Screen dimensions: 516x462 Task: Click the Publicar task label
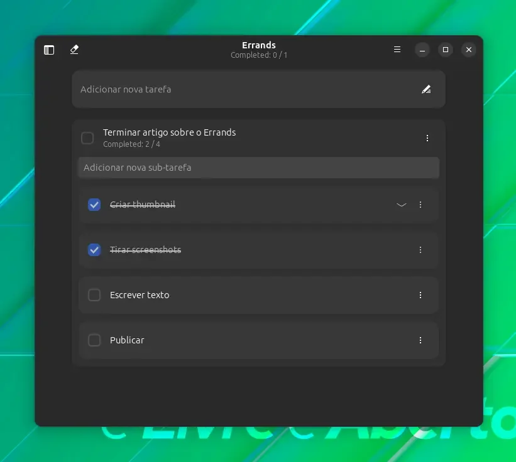pyautogui.click(x=127, y=340)
